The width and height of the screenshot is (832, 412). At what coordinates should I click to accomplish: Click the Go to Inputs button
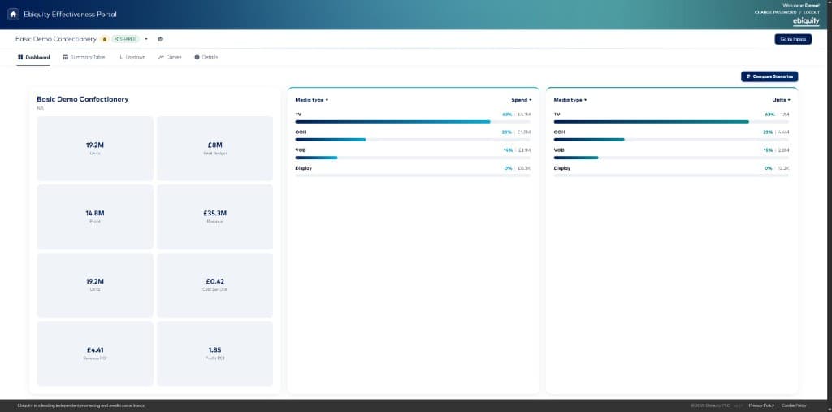click(793, 39)
